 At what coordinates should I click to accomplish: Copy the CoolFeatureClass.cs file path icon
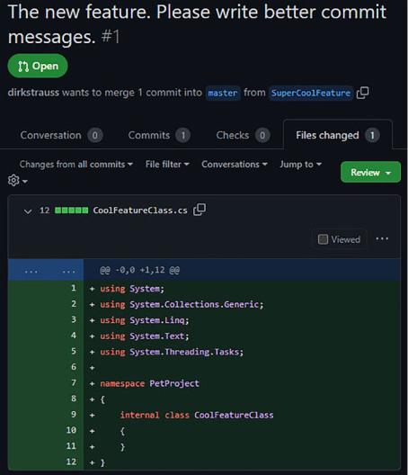[x=200, y=210]
